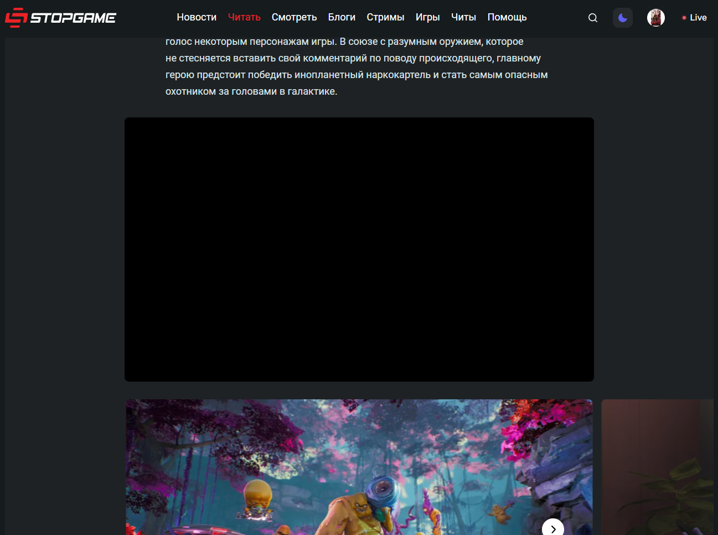Go to the Читы section
The width and height of the screenshot is (718, 535).
click(x=463, y=17)
